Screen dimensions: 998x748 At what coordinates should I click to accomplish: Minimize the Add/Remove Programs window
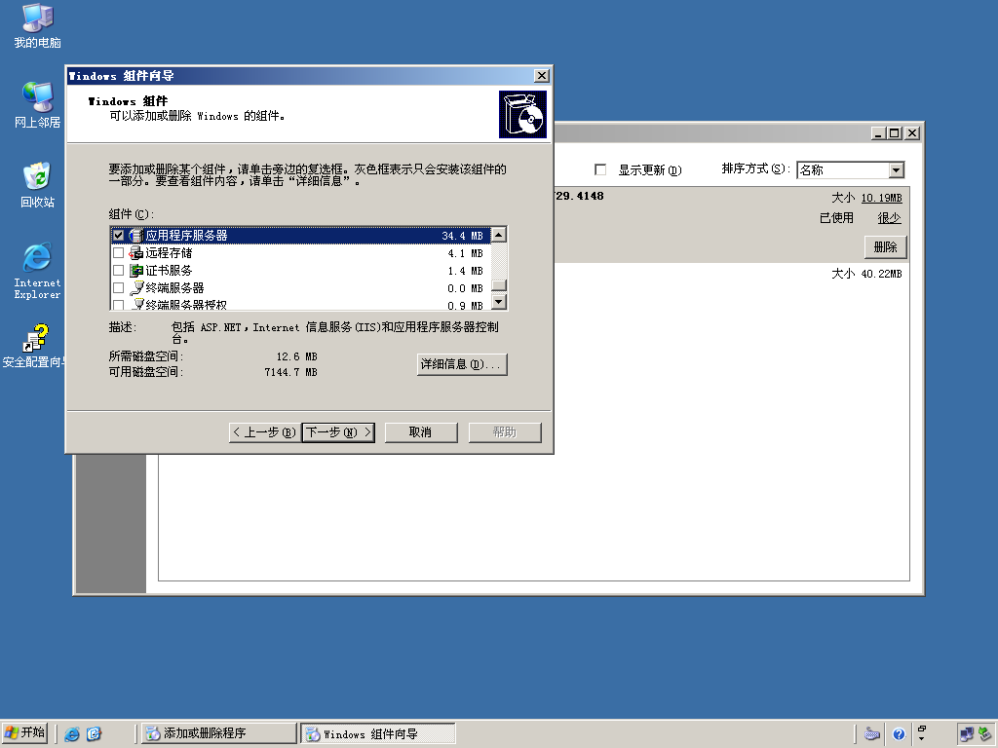click(x=879, y=132)
